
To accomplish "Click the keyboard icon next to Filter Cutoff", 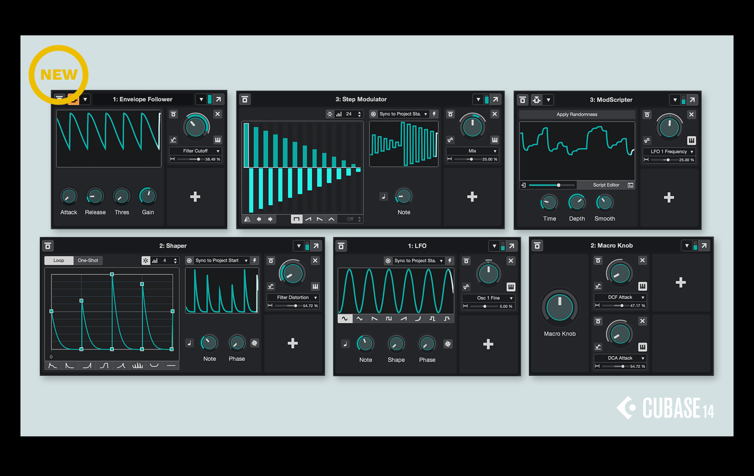I will tap(218, 140).
